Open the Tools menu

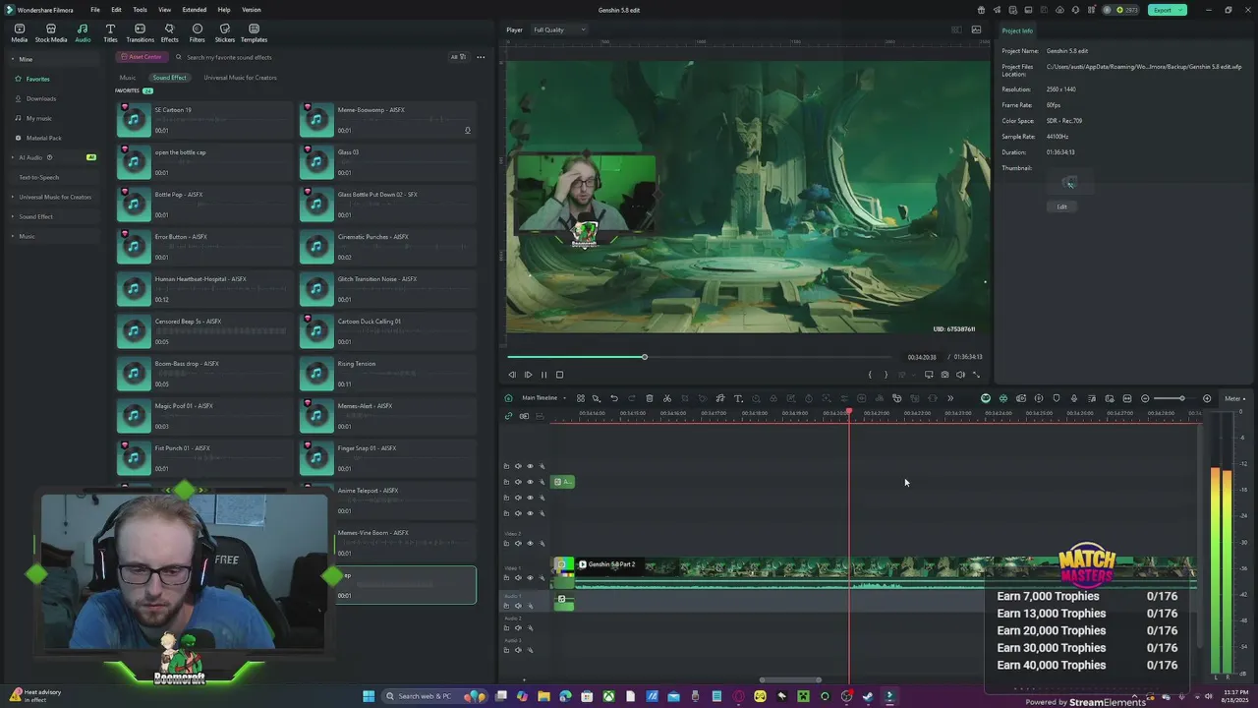(x=140, y=10)
